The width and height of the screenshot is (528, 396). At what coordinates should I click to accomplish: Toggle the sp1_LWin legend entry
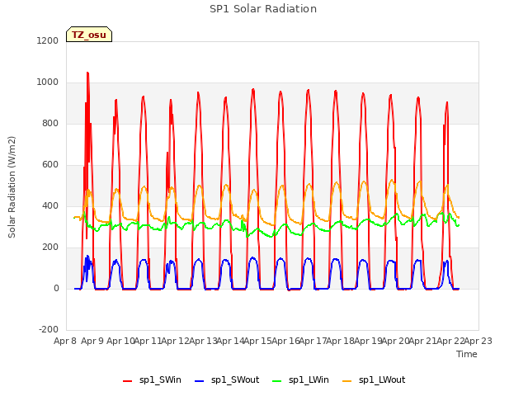pyautogui.click(x=300, y=380)
